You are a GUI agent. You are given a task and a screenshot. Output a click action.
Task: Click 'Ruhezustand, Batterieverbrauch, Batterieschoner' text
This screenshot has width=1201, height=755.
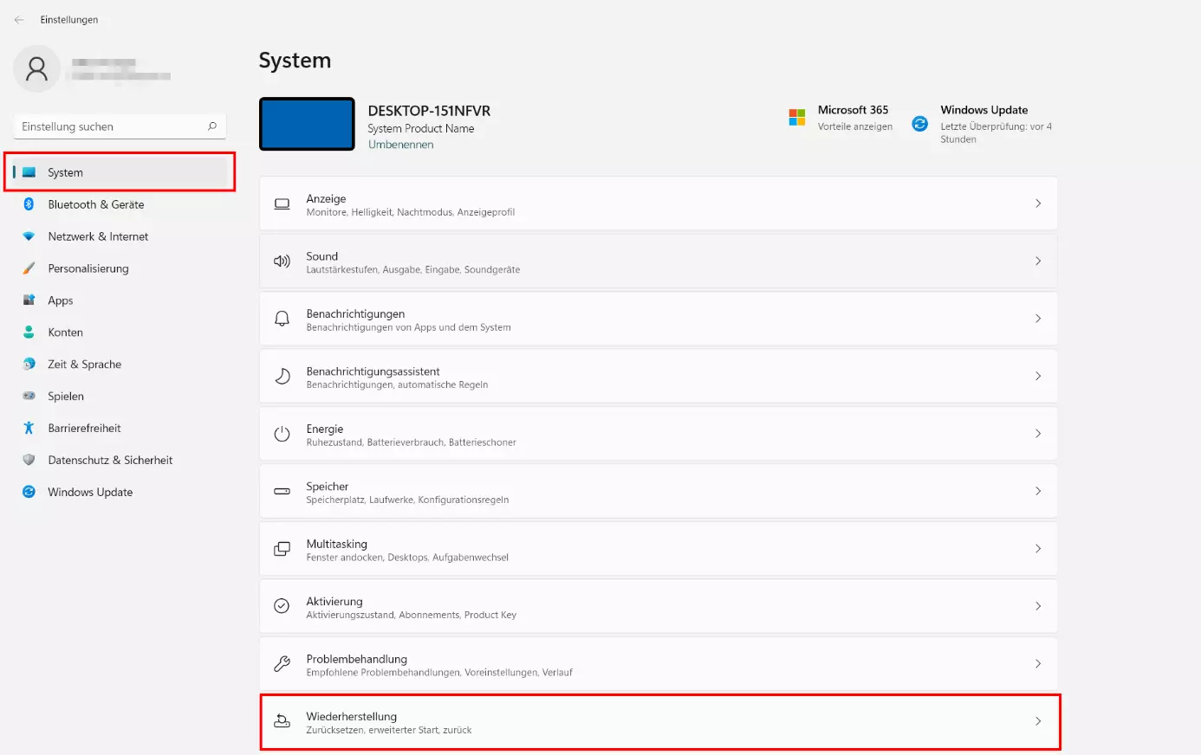coord(411,442)
